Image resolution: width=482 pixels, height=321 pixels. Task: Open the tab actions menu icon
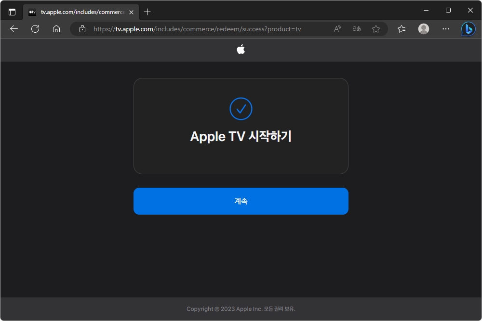click(x=12, y=12)
